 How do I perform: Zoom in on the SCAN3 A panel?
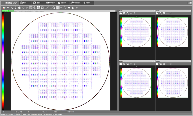(161, 13)
